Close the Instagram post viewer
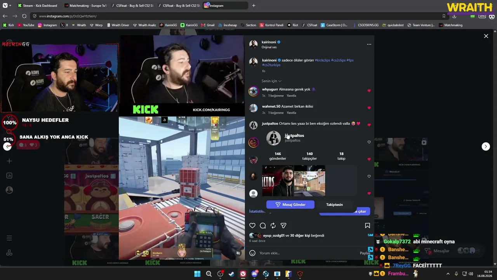Viewport: 497px width, 280px height. pyautogui.click(x=486, y=36)
